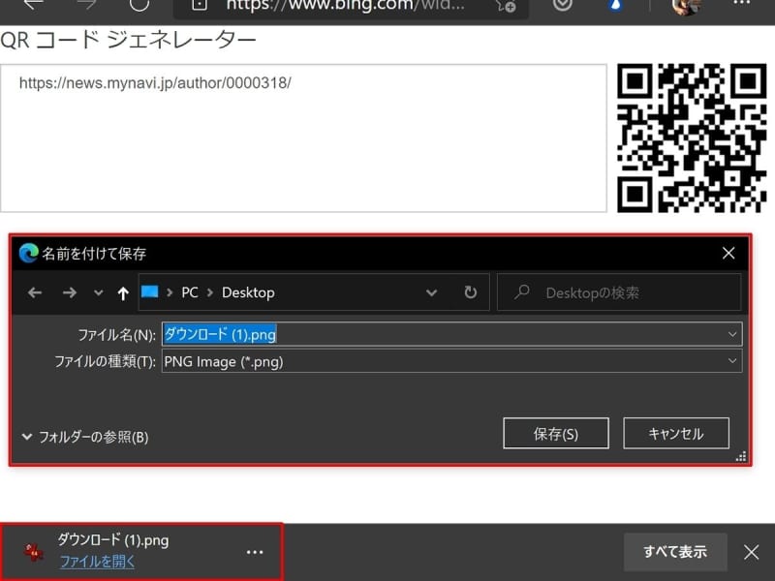Refresh the Desktop folder view
Viewport: 775px width, 581px height.
click(471, 292)
